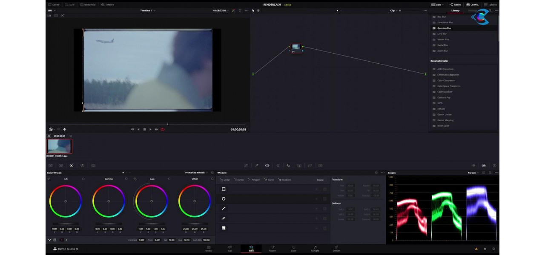Switch to the Library tab in OpenFX

(455, 10)
